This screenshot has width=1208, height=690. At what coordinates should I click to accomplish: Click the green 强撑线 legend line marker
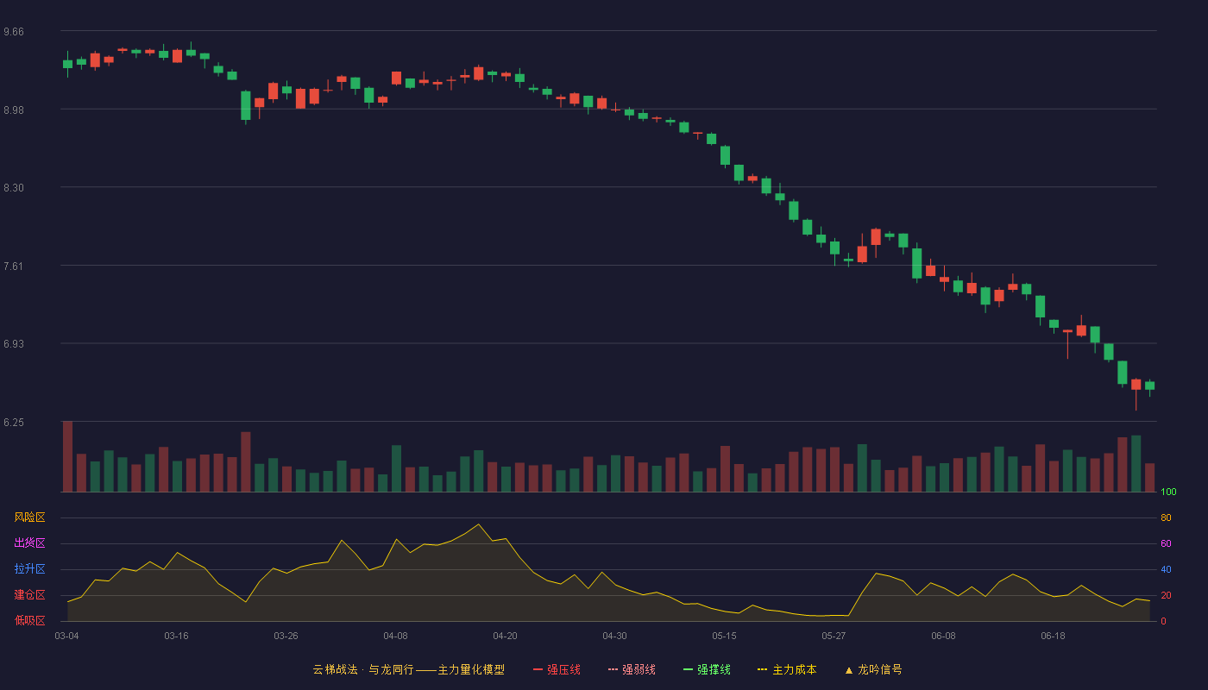pos(689,669)
